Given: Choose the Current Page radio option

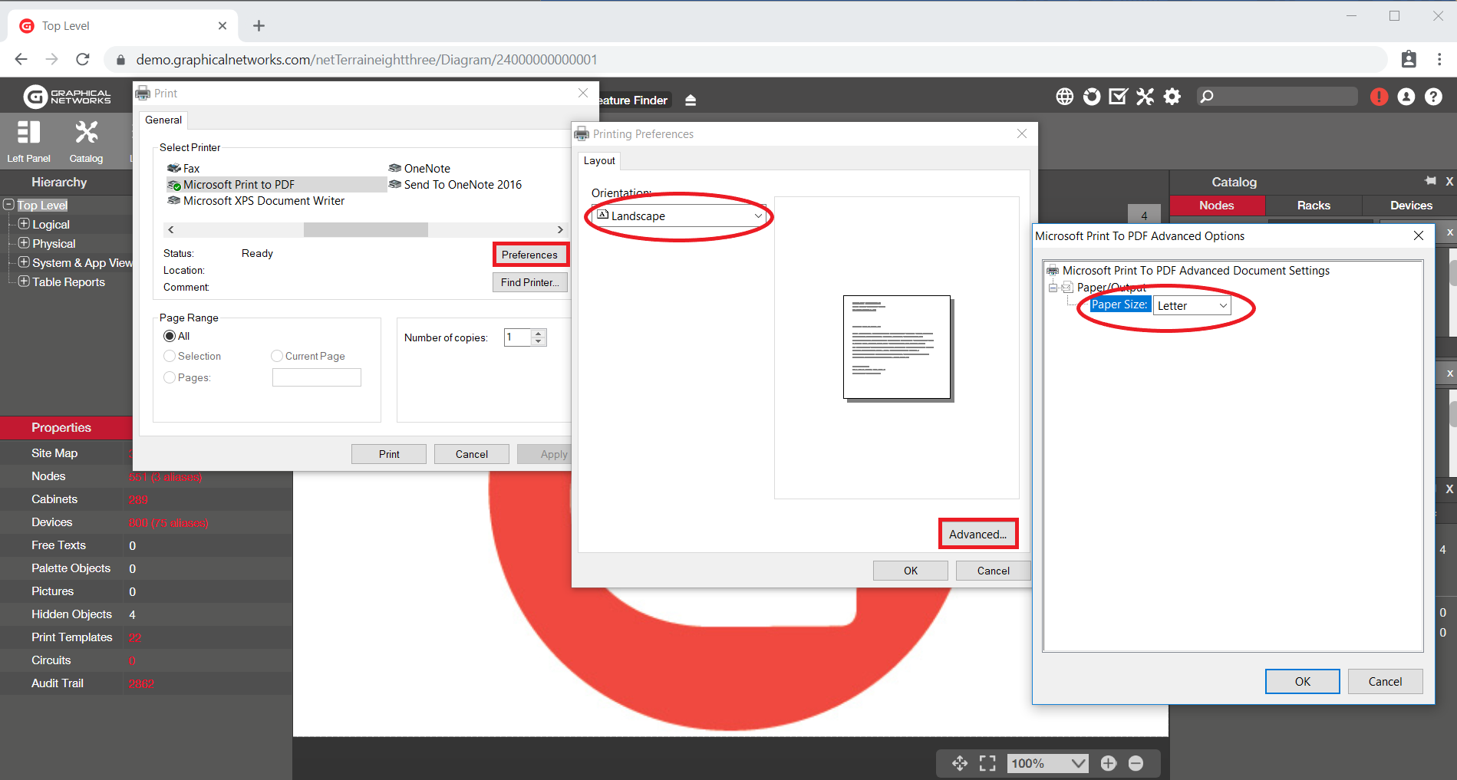Looking at the screenshot, I should tap(277, 356).
